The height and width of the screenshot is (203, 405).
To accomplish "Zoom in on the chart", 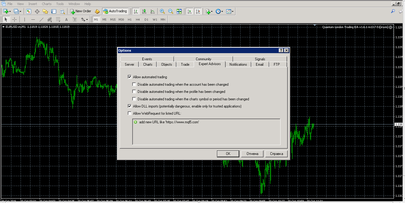I will pos(162,11).
